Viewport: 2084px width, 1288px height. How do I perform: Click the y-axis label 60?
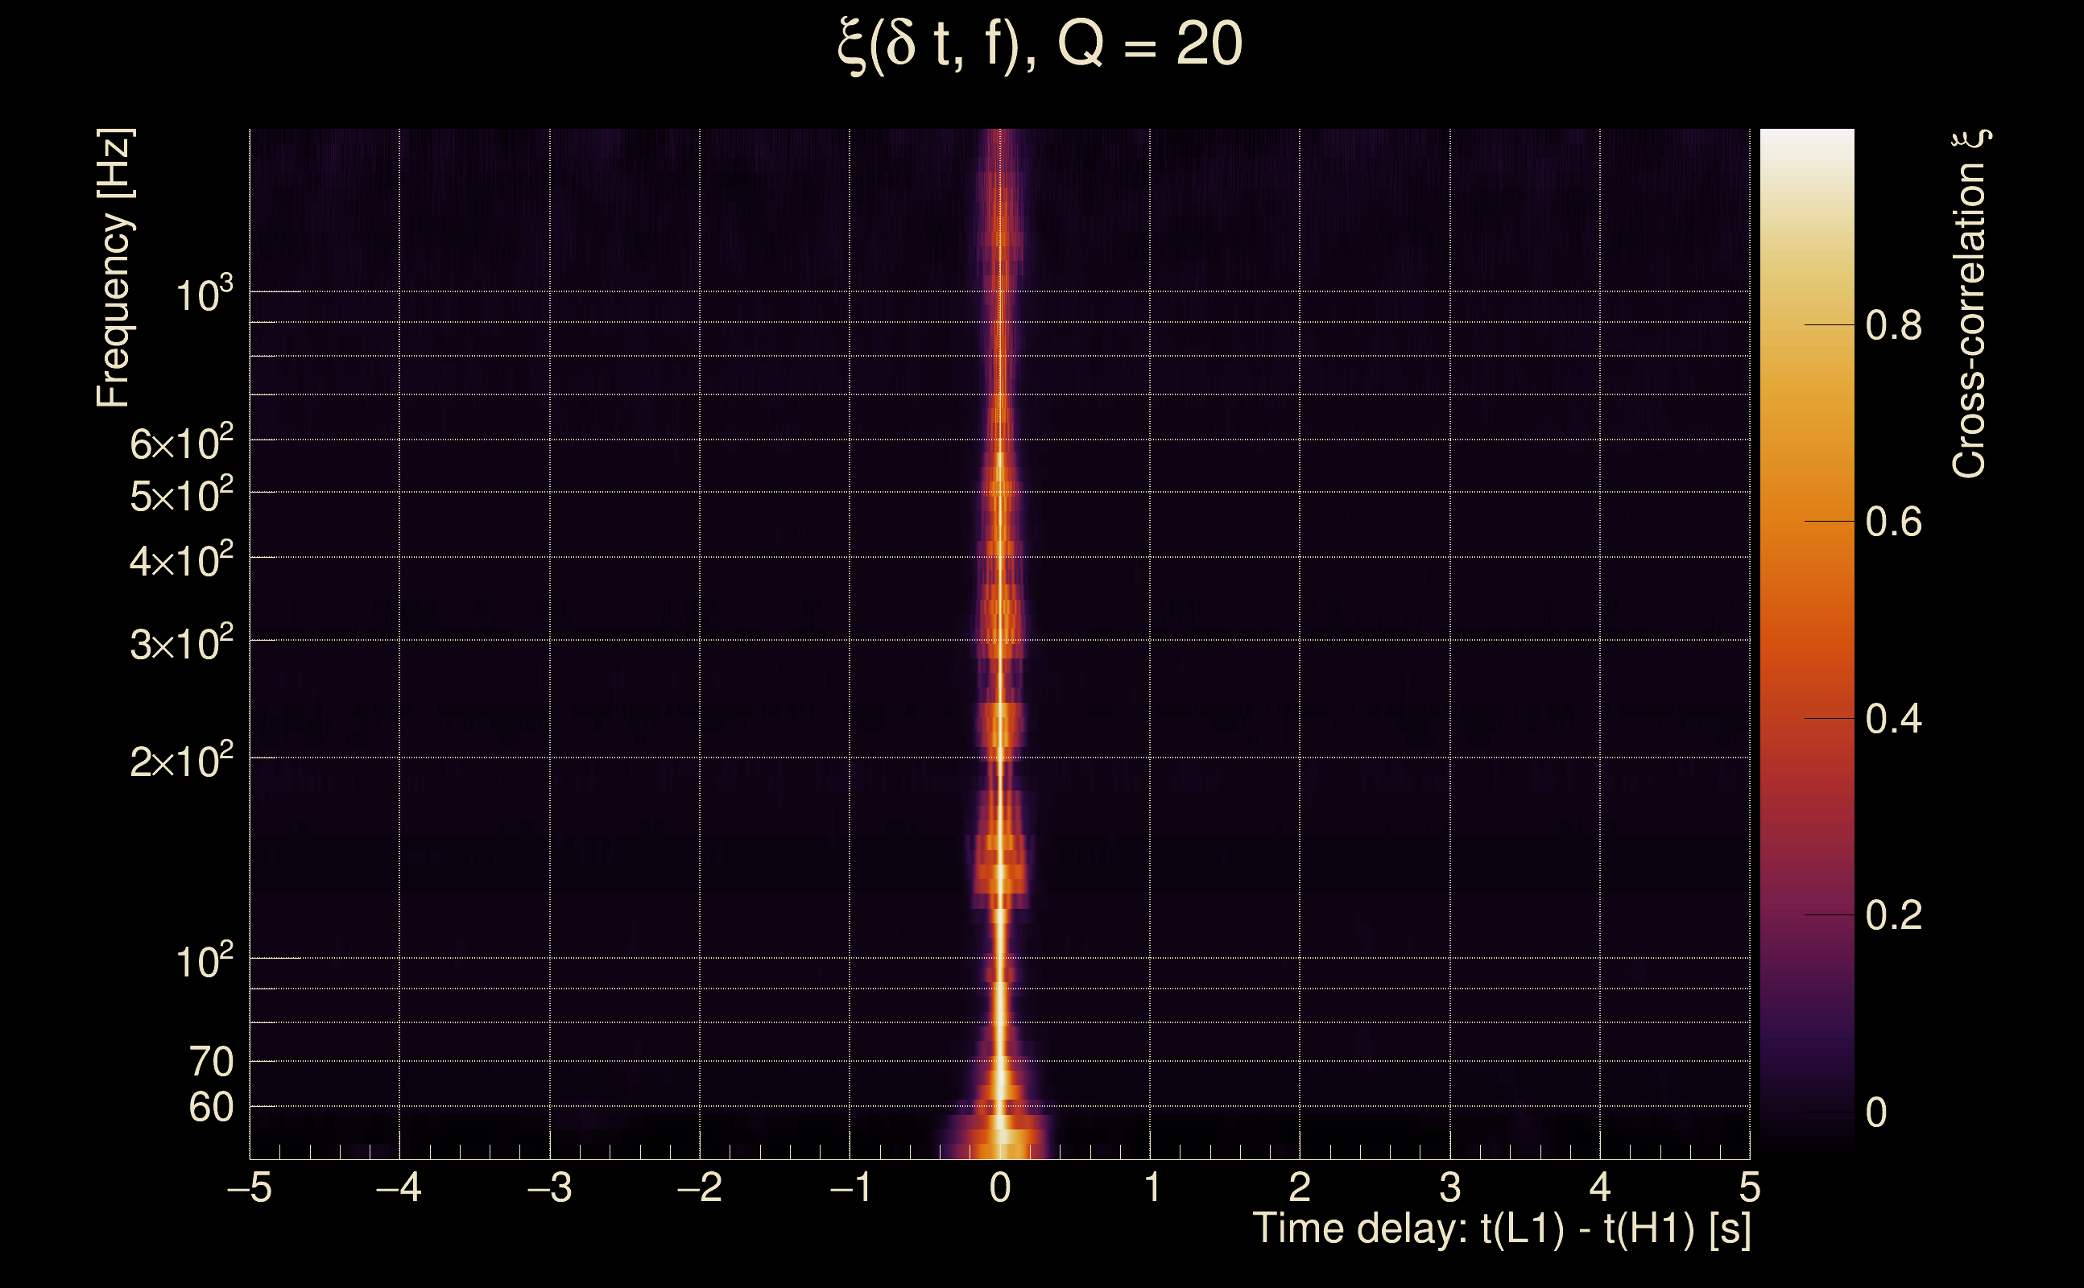pos(210,1108)
